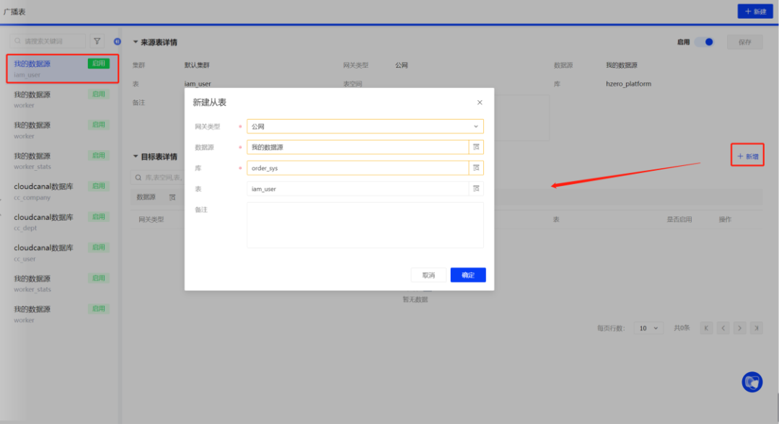Go to previous page arrow
Image resolution: width=779 pixels, height=424 pixels.
click(x=723, y=328)
